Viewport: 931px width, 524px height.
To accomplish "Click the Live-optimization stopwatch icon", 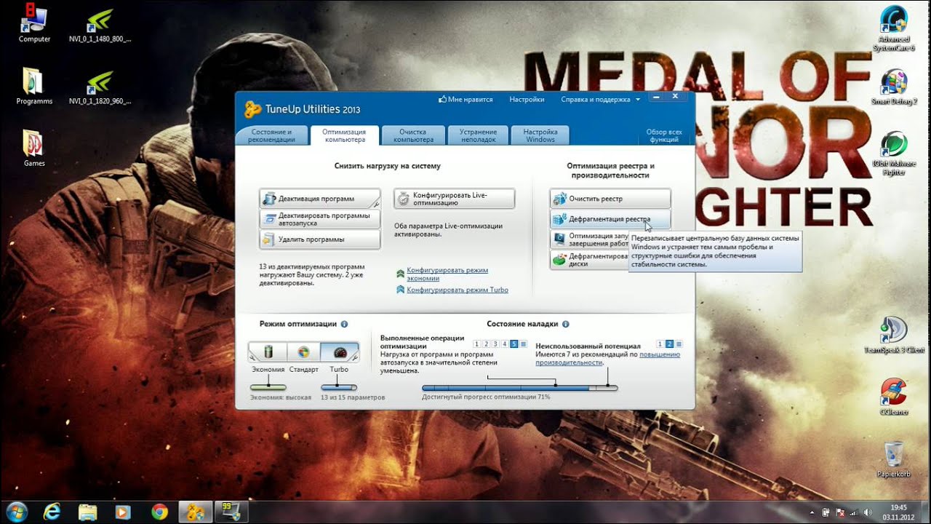I will click(404, 199).
